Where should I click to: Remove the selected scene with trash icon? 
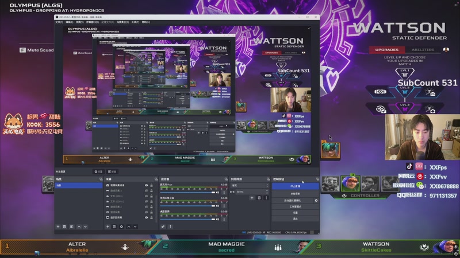point(64,226)
